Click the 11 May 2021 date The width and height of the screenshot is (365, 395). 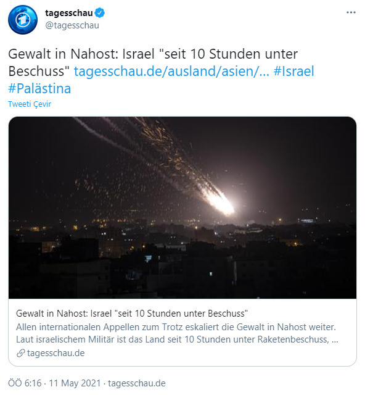tap(75, 383)
